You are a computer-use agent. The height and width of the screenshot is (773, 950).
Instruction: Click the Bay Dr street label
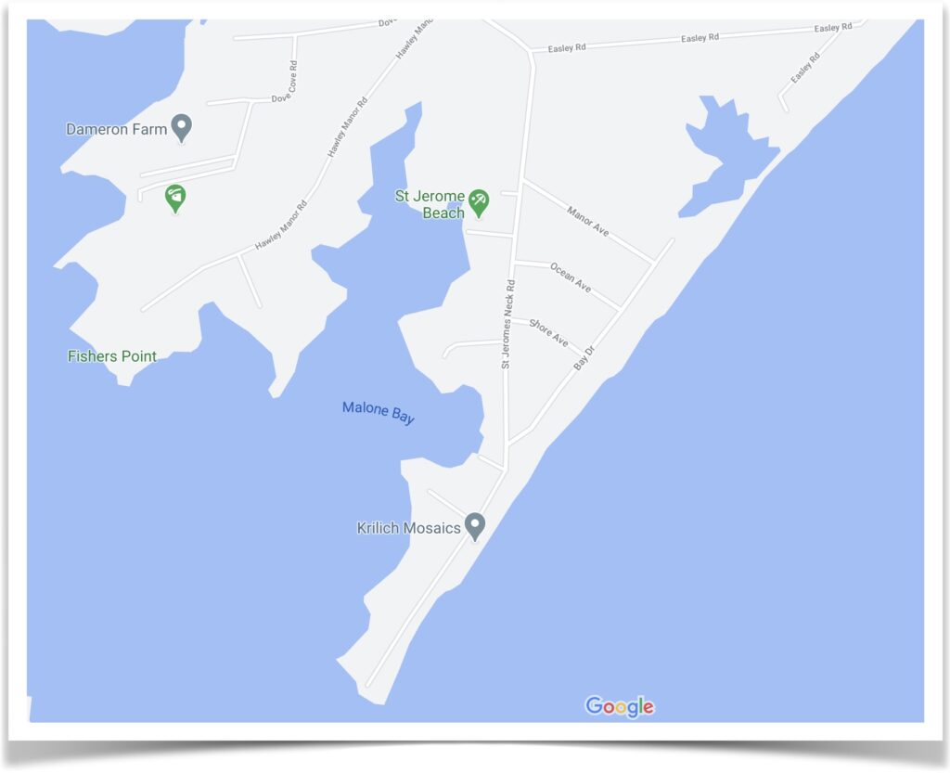tap(584, 357)
